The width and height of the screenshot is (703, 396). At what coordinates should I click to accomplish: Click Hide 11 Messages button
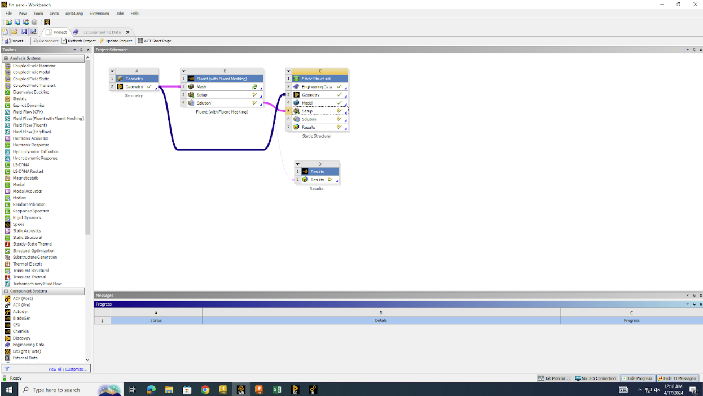coord(677,378)
